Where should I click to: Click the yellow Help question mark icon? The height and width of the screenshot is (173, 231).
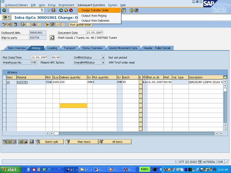coord(132,10)
